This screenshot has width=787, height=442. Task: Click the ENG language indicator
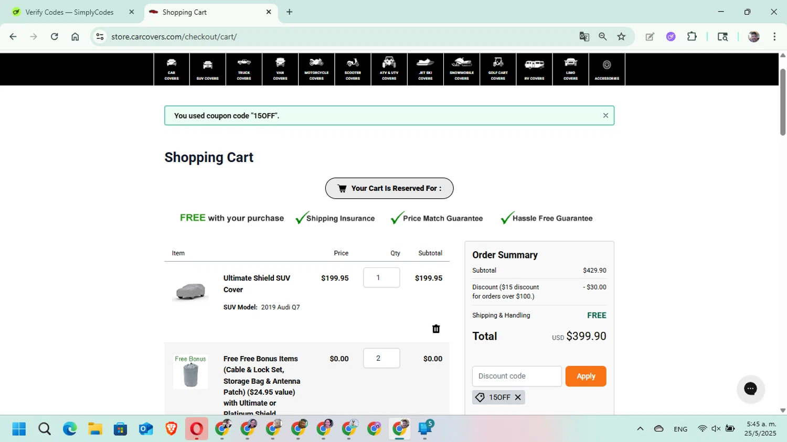pyautogui.click(x=680, y=429)
